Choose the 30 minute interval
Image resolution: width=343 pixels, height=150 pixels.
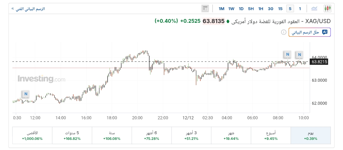[271, 9]
